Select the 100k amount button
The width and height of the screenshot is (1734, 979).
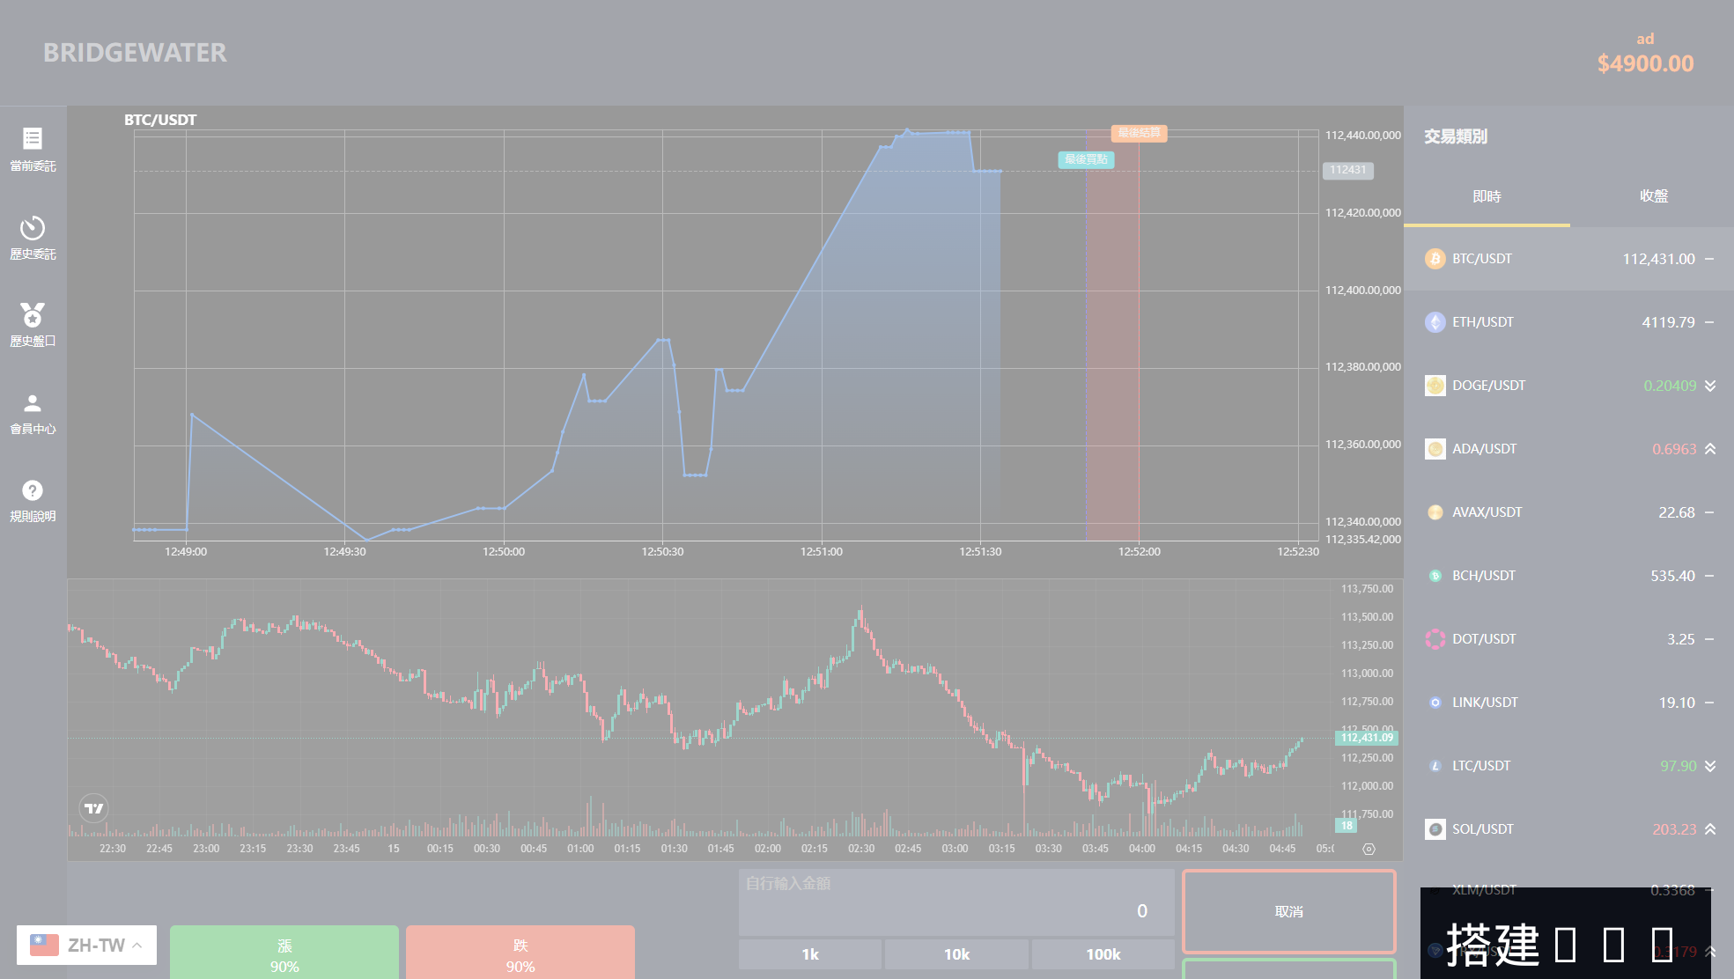click(1103, 954)
